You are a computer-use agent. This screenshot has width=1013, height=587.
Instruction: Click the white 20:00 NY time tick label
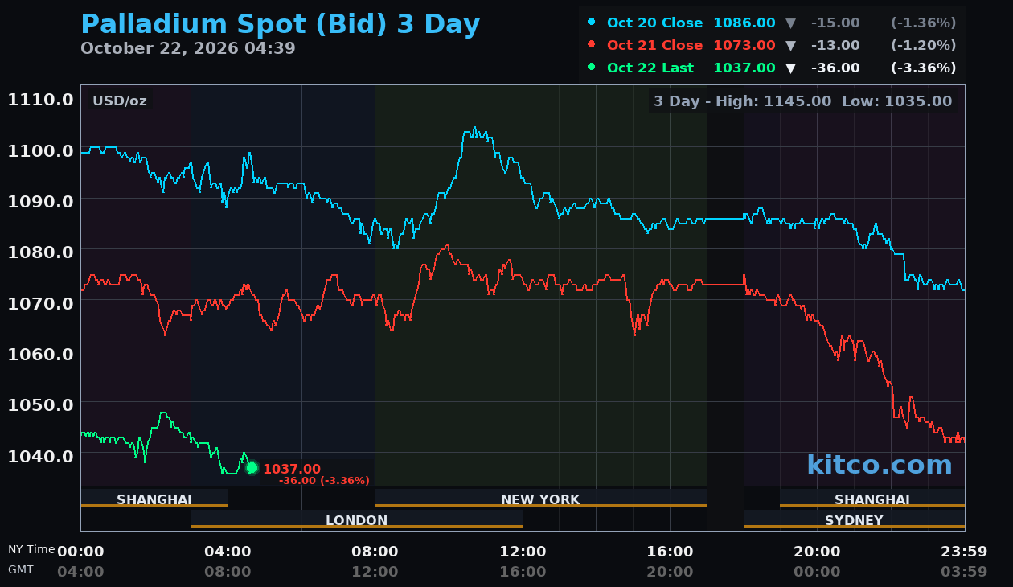pyautogui.click(x=817, y=552)
